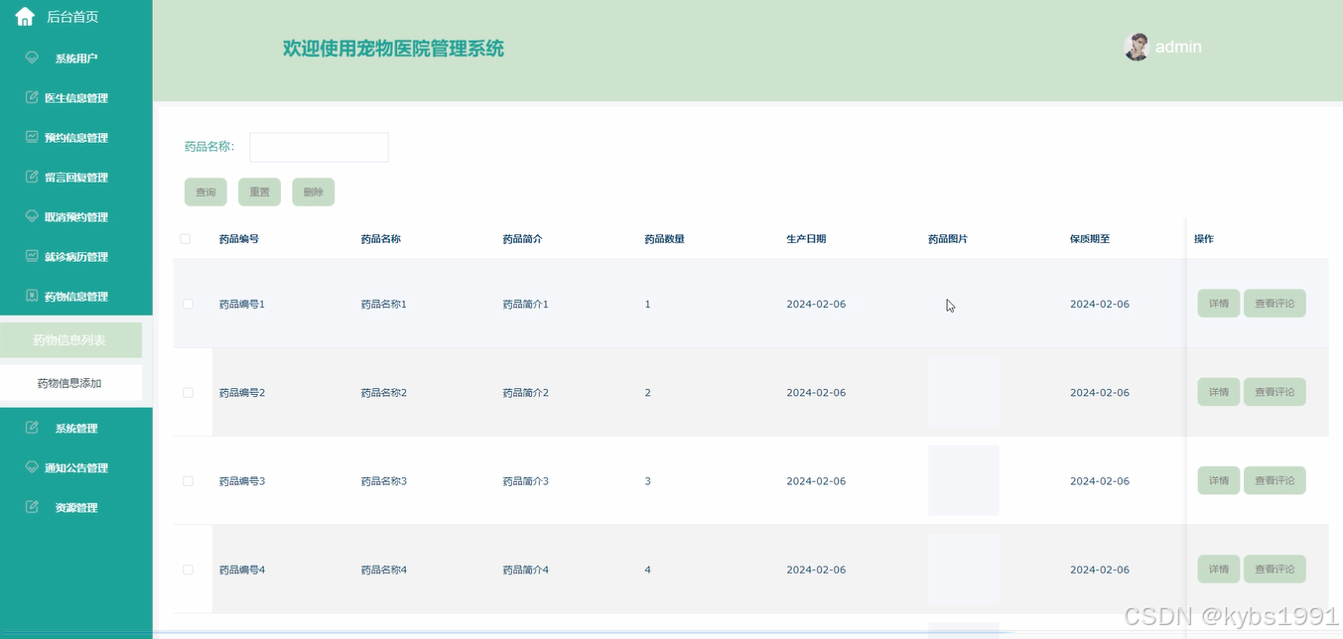Open 查看评论 for 药品编号1
This screenshot has width=1343, height=639.
click(1275, 304)
